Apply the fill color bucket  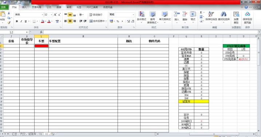[43, 21]
